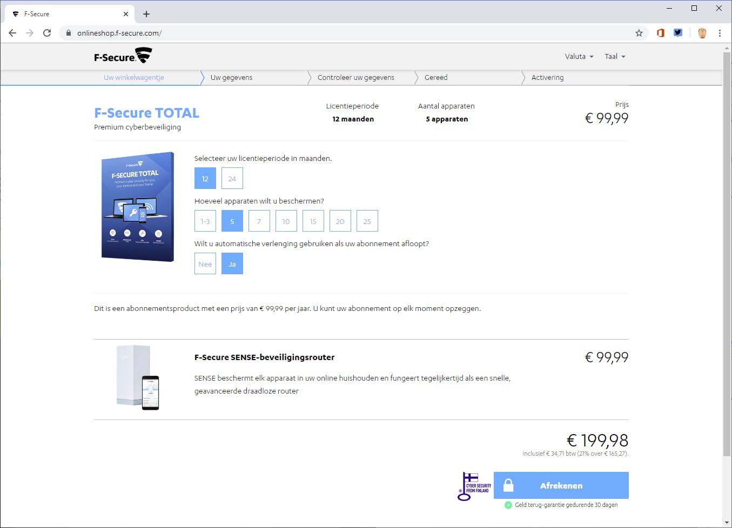
Task: Expand the Valuta currency dropdown
Action: (x=579, y=56)
